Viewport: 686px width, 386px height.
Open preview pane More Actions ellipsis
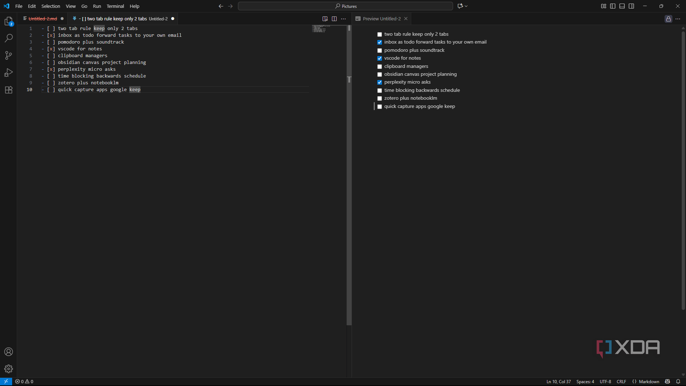click(678, 19)
